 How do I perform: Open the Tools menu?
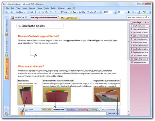coord(46,8)
